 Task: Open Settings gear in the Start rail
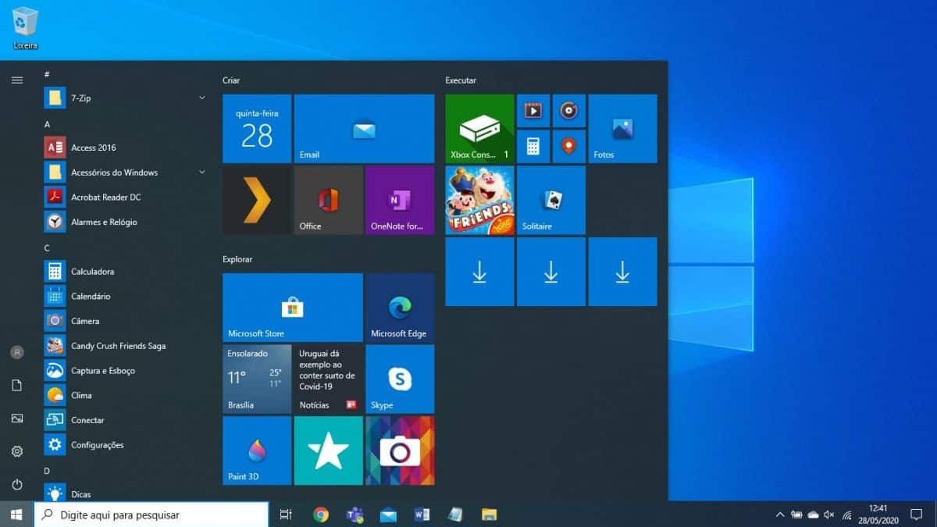(17, 451)
